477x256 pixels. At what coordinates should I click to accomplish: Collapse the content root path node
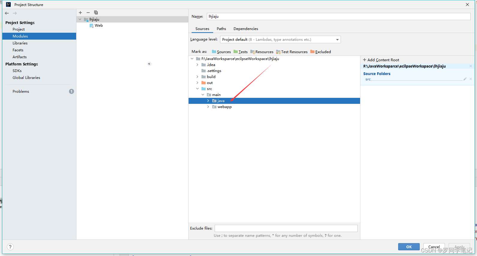point(192,59)
